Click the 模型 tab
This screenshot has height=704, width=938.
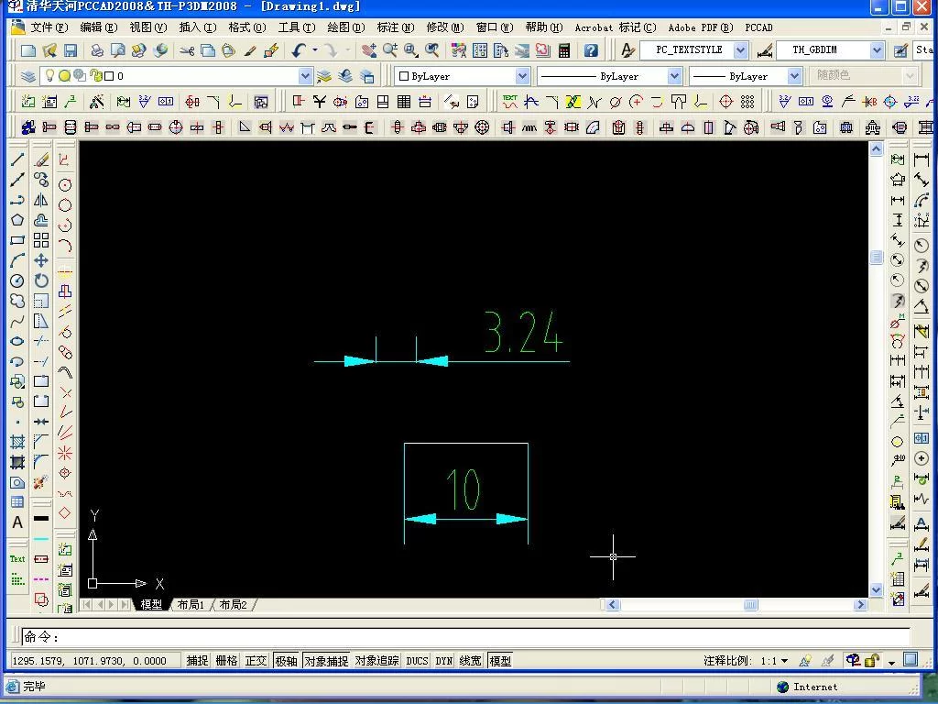click(x=151, y=605)
